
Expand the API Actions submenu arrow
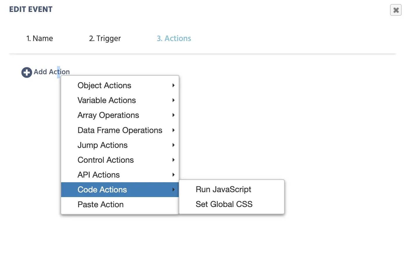pyautogui.click(x=173, y=175)
